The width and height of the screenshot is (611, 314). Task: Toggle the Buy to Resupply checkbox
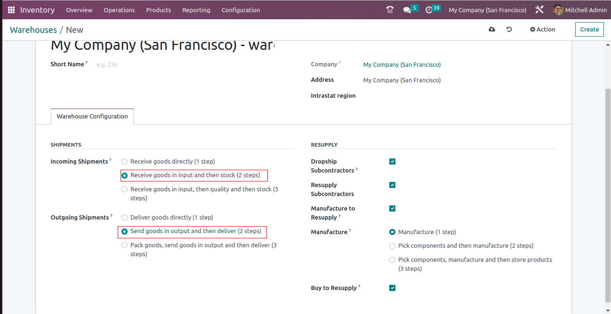pos(392,288)
